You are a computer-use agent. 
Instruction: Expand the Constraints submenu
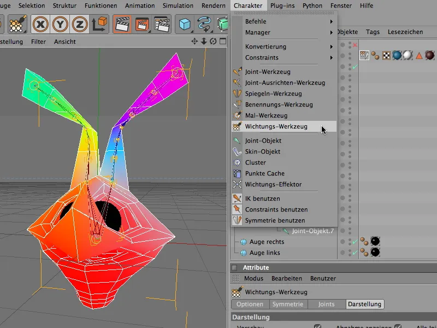pyautogui.click(x=284, y=57)
